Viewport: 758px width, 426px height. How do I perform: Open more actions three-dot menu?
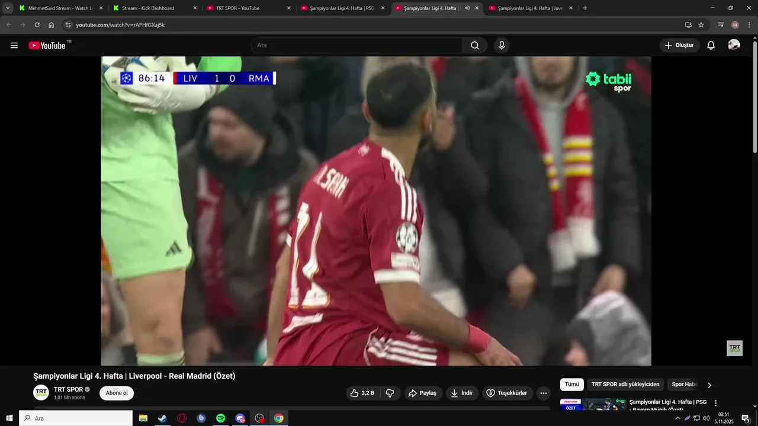tap(544, 393)
